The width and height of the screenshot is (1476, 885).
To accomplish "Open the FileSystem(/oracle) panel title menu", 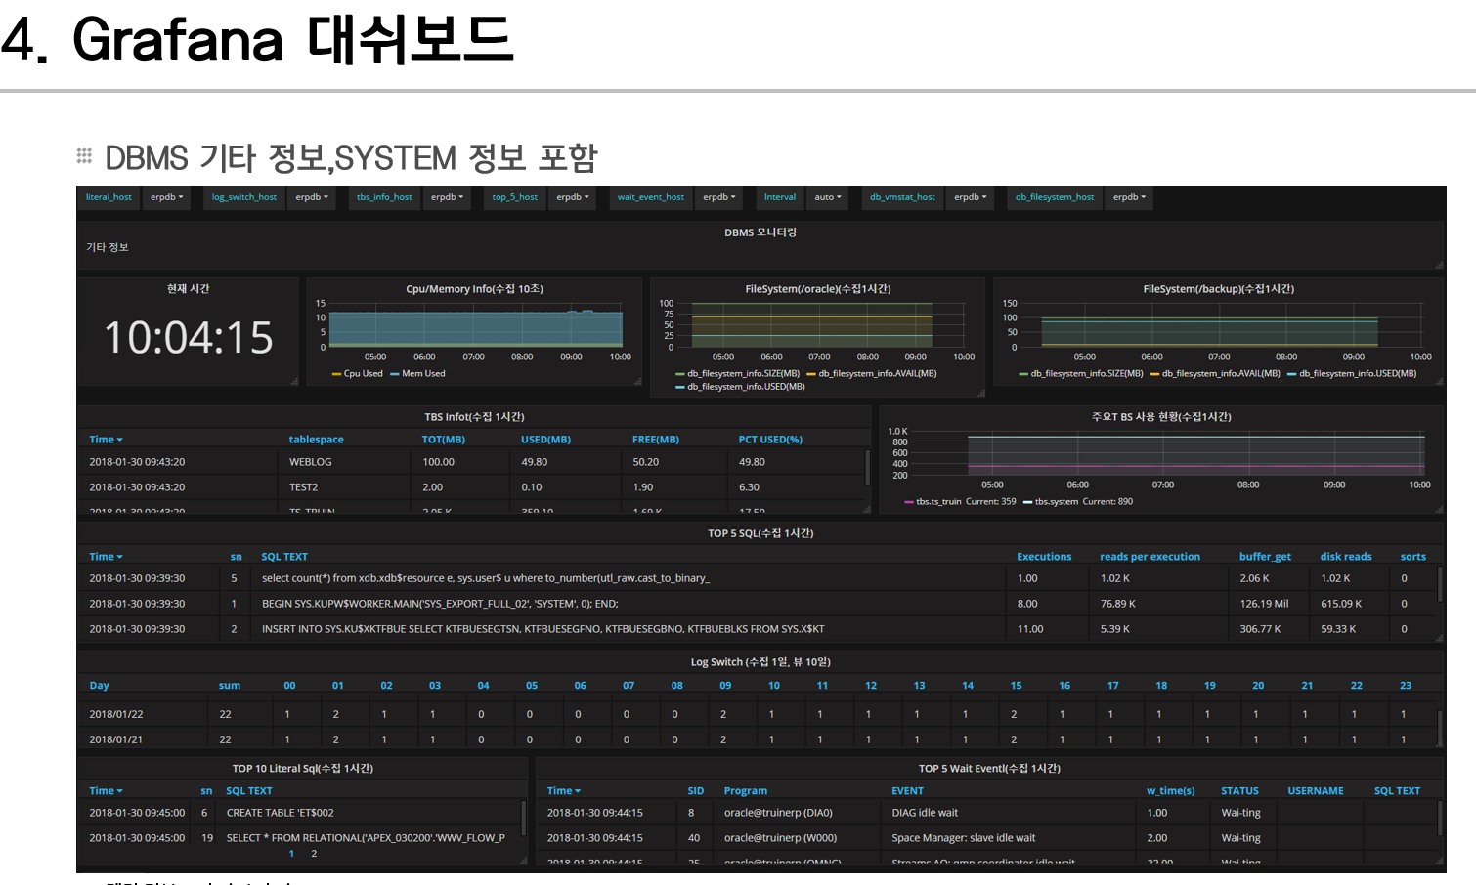I will tap(817, 289).
